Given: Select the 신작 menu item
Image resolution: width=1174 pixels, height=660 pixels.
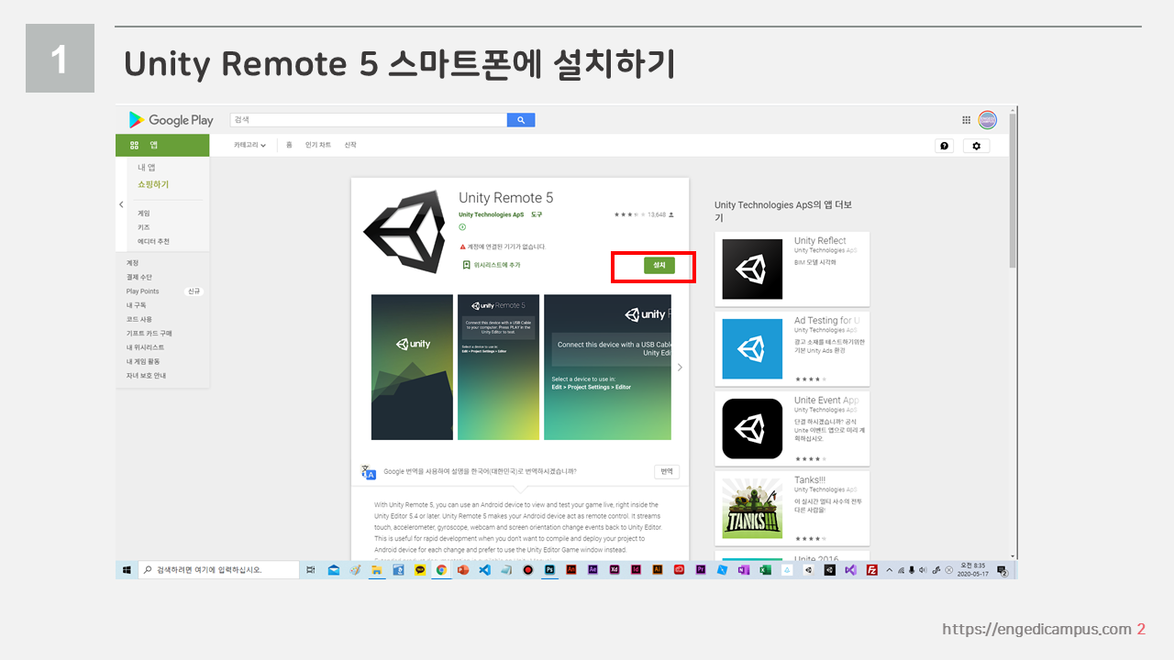Looking at the screenshot, I should point(350,145).
